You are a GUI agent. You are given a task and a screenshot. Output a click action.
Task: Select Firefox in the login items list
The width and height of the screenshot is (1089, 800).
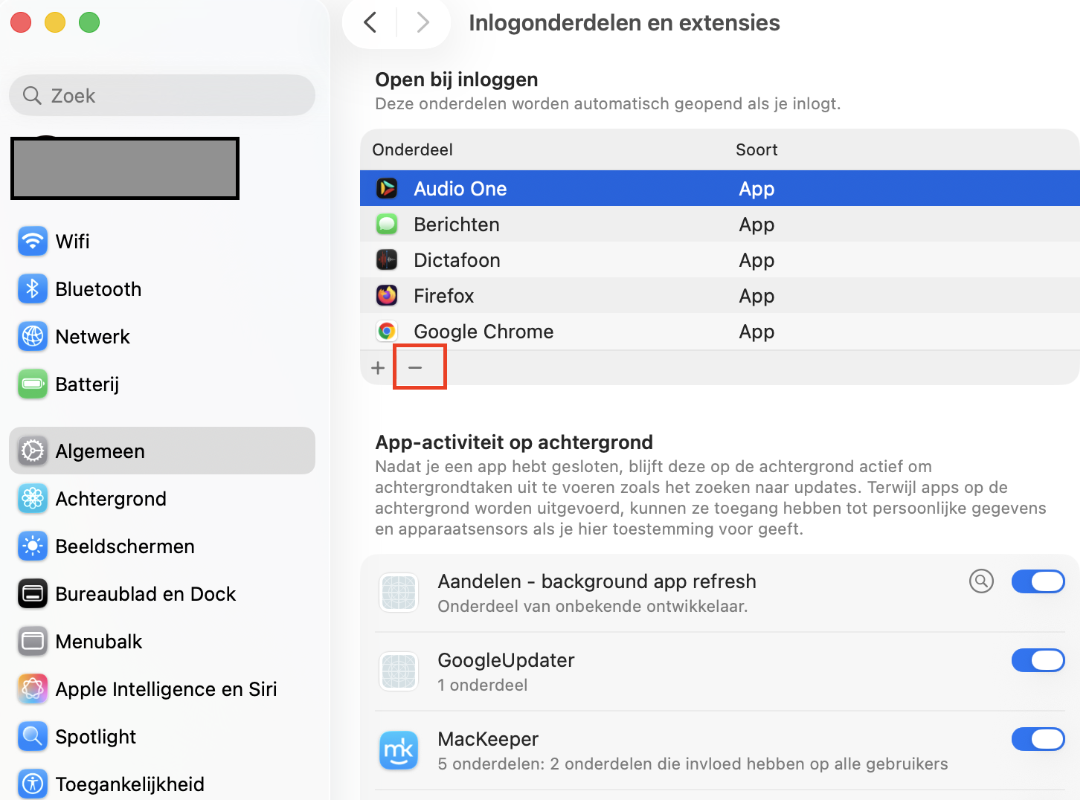coord(443,295)
